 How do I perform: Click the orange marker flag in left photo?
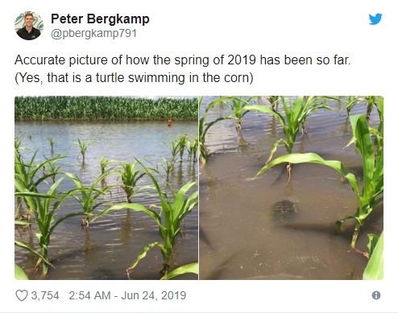click(x=169, y=122)
